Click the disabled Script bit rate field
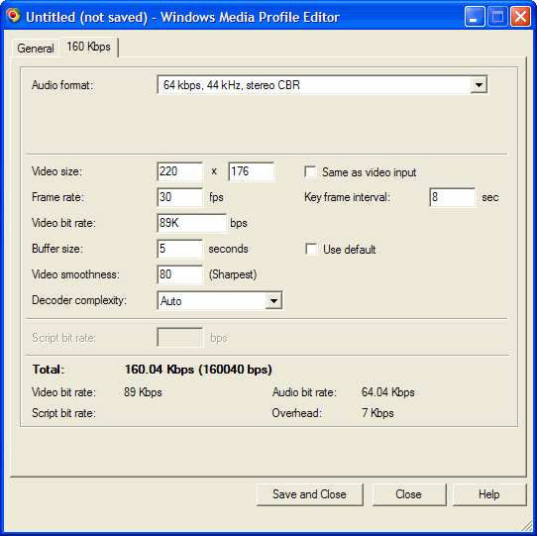This screenshot has width=537, height=536. (x=180, y=338)
